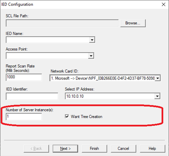Click the Access Point combo box field
This screenshot has width=169, height=156.
tap(50, 56)
